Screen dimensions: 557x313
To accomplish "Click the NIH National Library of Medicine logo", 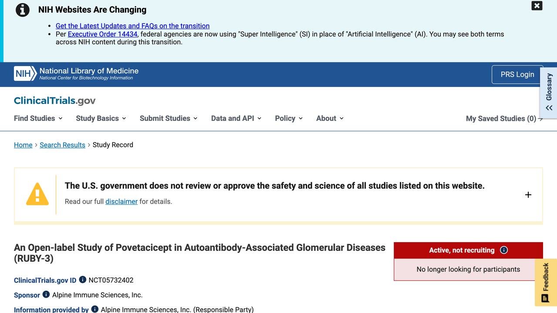I will pyautogui.click(x=76, y=74).
